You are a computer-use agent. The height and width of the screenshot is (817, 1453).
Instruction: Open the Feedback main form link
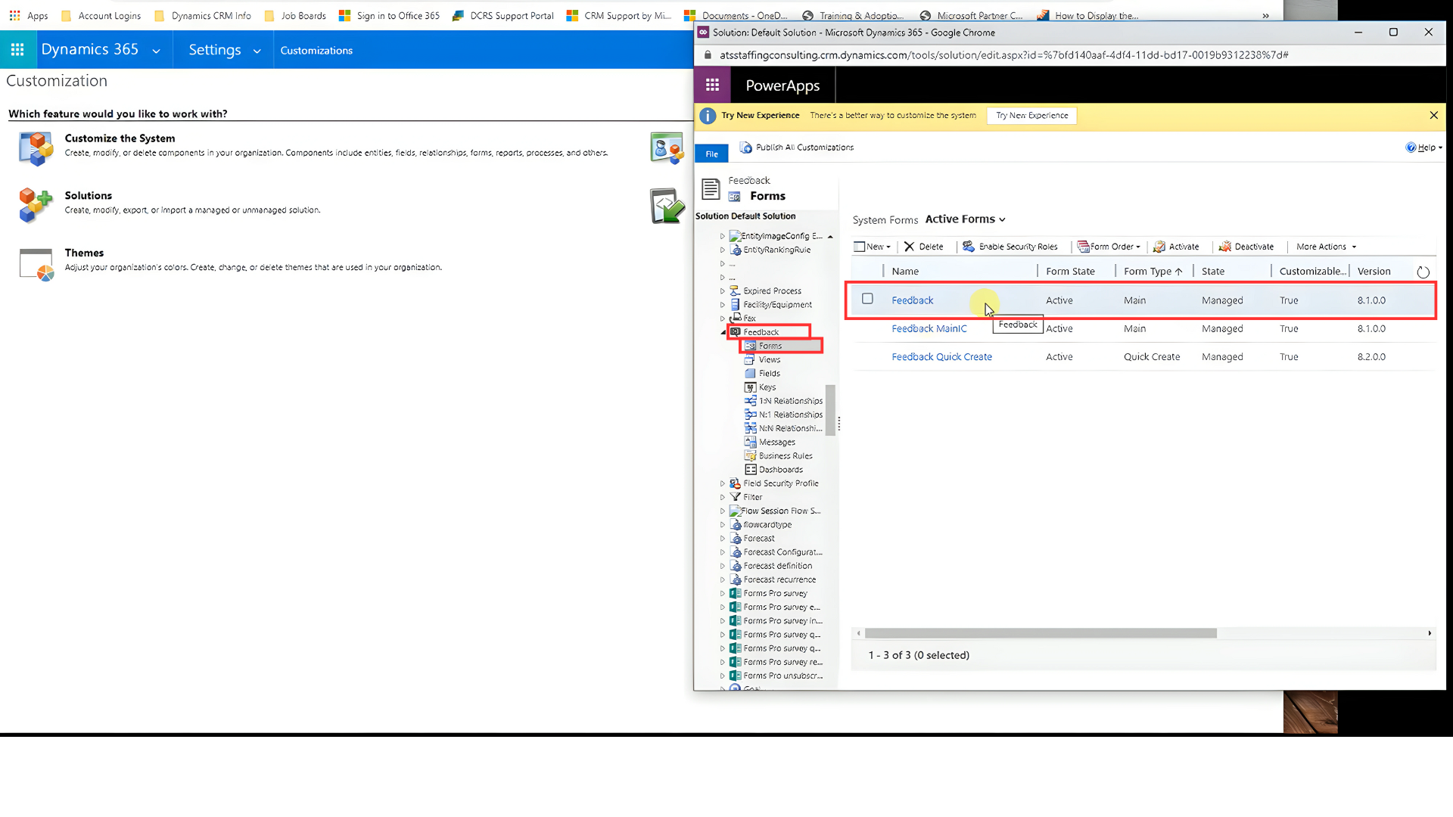(x=912, y=300)
